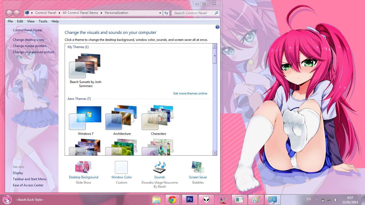Click the Aero Themes (7) header
The height and width of the screenshot is (205, 365).
coord(79,99)
